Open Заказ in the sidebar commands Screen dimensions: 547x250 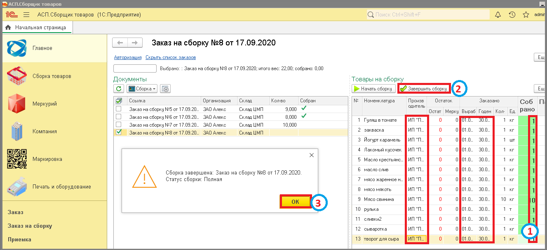[16, 212]
